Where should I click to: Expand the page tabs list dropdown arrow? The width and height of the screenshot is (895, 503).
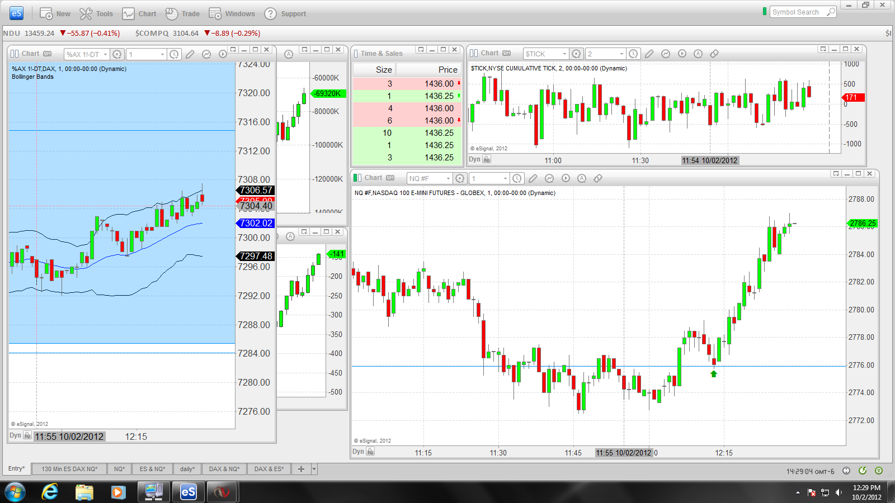[x=314, y=469]
